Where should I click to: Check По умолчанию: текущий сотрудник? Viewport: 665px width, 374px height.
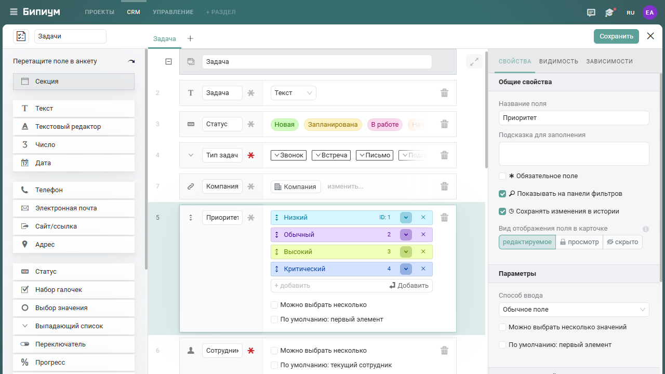pos(274,365)
